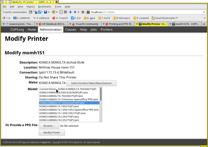This screenshot has width=208, height=147.
Task: Open the Tools menu
Action: [x=58, y=7]
